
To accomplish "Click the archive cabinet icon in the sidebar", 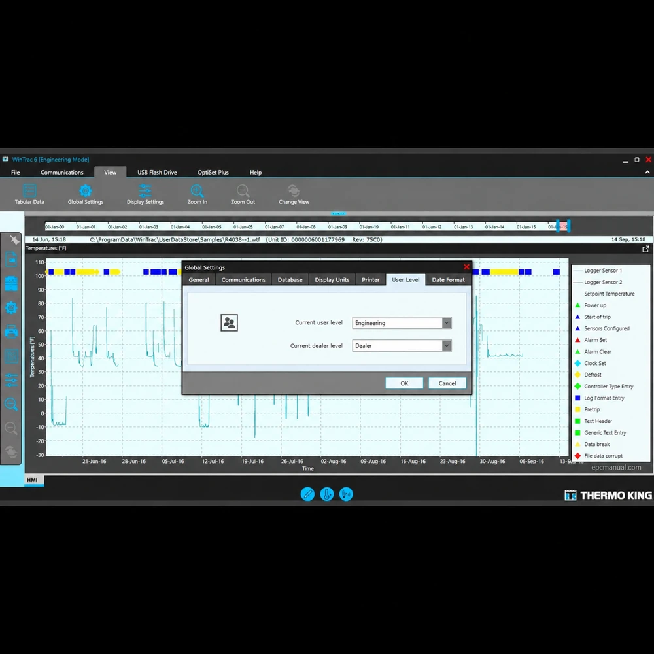I will click(x=11, y=284).
